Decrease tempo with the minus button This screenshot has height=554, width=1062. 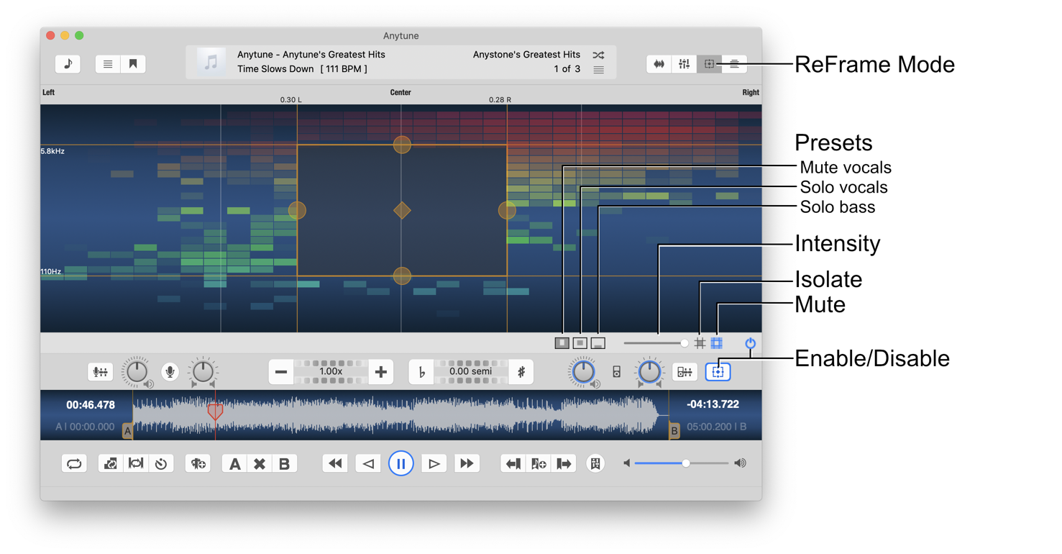(x=281, y=372)
